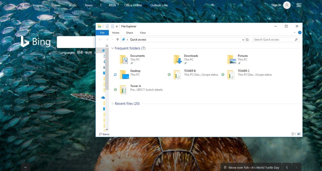Expand the Recent files section
Viewport: 322px width, 171px height.
[x=112, y=103]
